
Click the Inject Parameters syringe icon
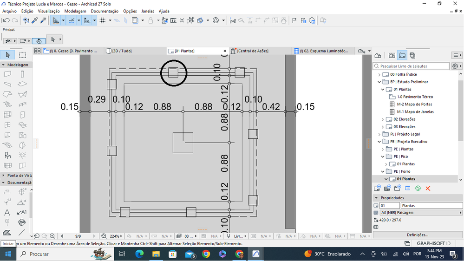pos(43,20)
